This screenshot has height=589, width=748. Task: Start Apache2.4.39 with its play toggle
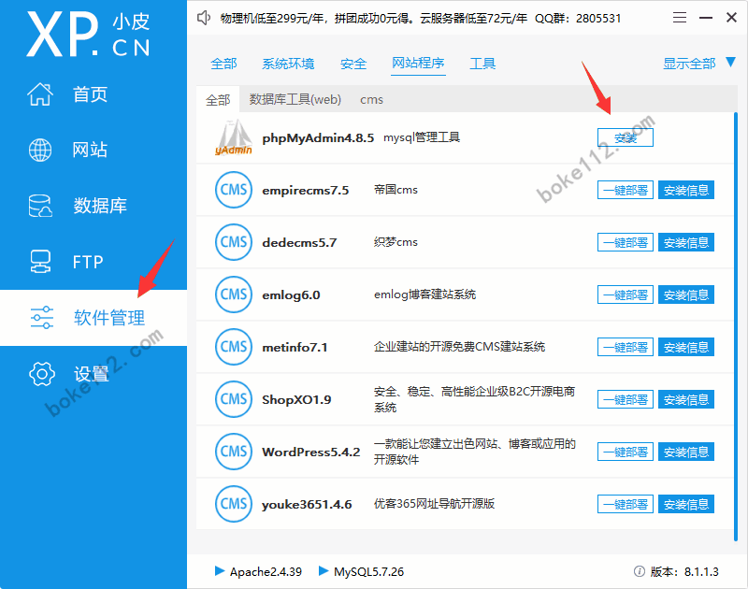(x=222, y=572)
